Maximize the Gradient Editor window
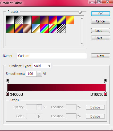The width and height of the screenshot is (113, 131). (99, 2)
